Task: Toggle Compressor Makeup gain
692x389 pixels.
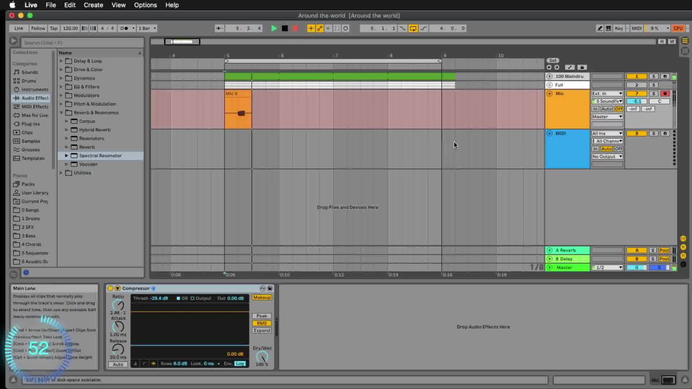Action: point(262,298)
